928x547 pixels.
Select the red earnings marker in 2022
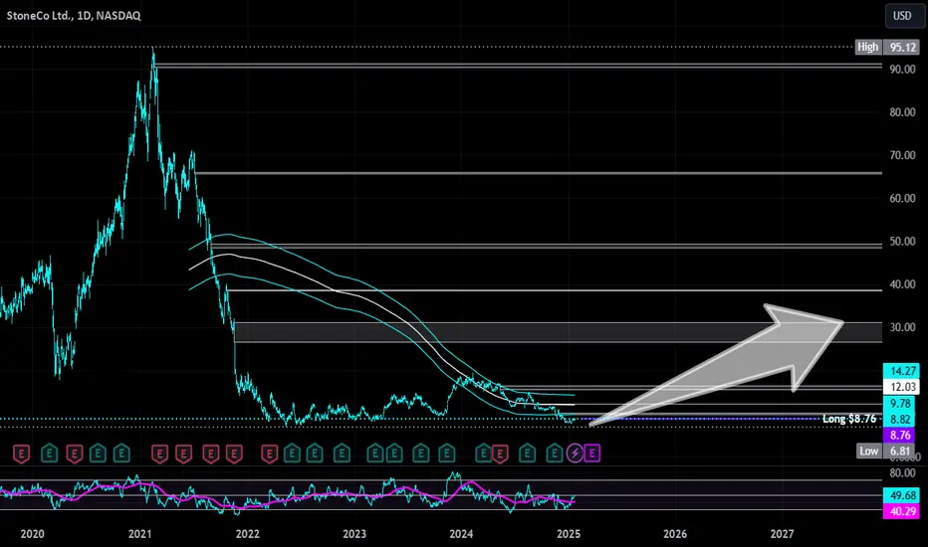coord(269,454)
